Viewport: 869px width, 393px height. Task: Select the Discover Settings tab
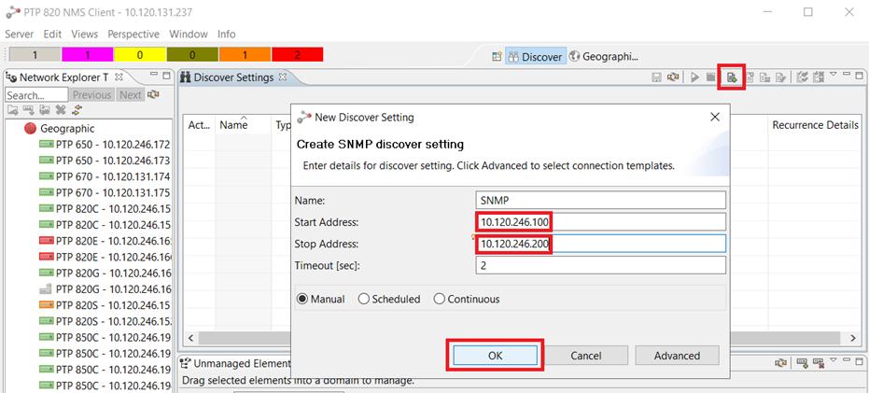coord(233,77)
